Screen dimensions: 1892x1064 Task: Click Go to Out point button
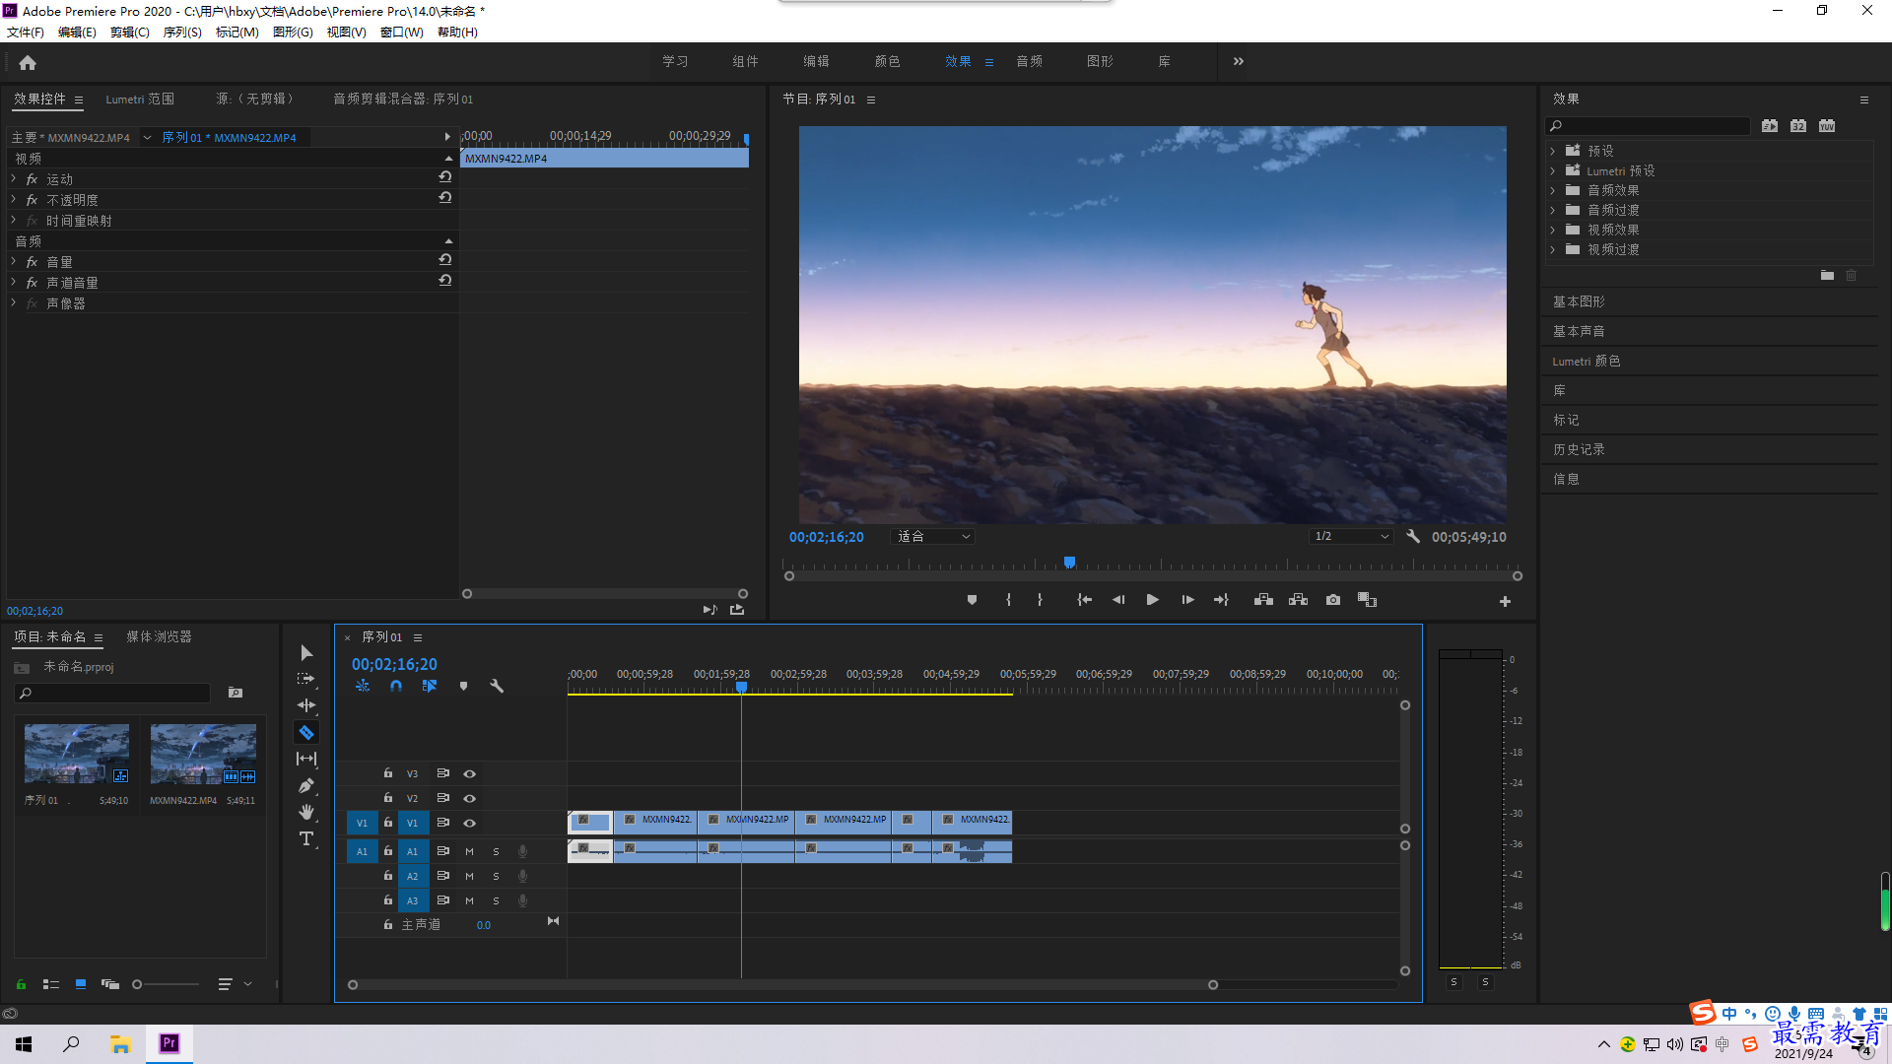[x=1221, y=600]
